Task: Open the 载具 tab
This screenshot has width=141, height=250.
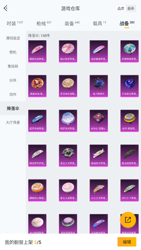Action: [99, 23]
